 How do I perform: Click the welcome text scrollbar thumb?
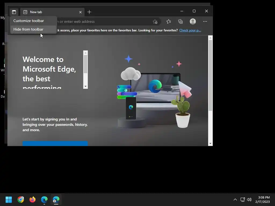pos(85,64)
